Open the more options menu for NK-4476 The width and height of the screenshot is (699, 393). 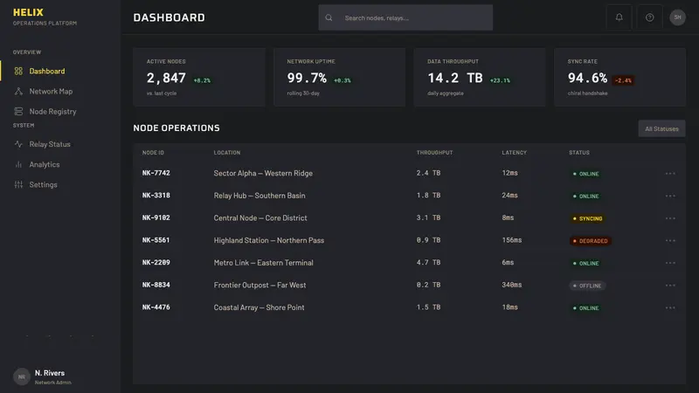[670, 308]
